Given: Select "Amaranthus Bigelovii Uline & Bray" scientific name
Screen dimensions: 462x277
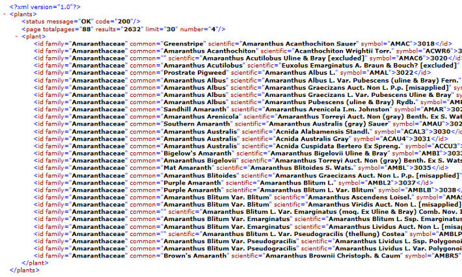Looking at the screenshot, I should point(329,153).
